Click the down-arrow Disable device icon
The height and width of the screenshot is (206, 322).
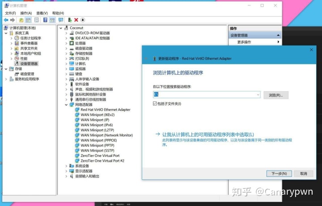pos(83,20)
